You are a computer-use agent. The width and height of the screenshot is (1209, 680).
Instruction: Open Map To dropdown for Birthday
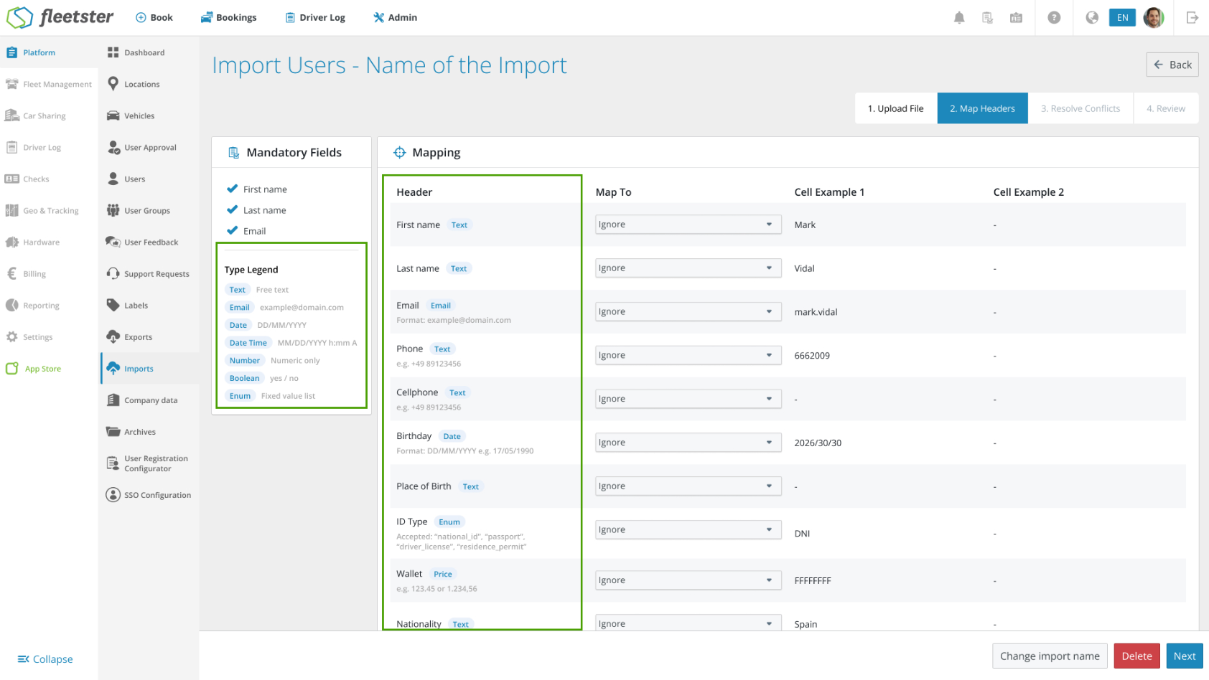688,443
